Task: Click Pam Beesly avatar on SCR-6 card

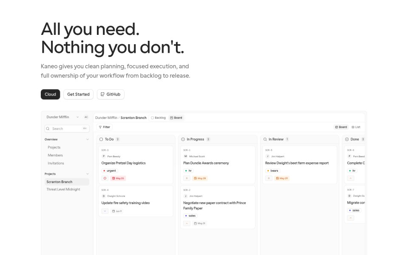Action: coord(349,156)
